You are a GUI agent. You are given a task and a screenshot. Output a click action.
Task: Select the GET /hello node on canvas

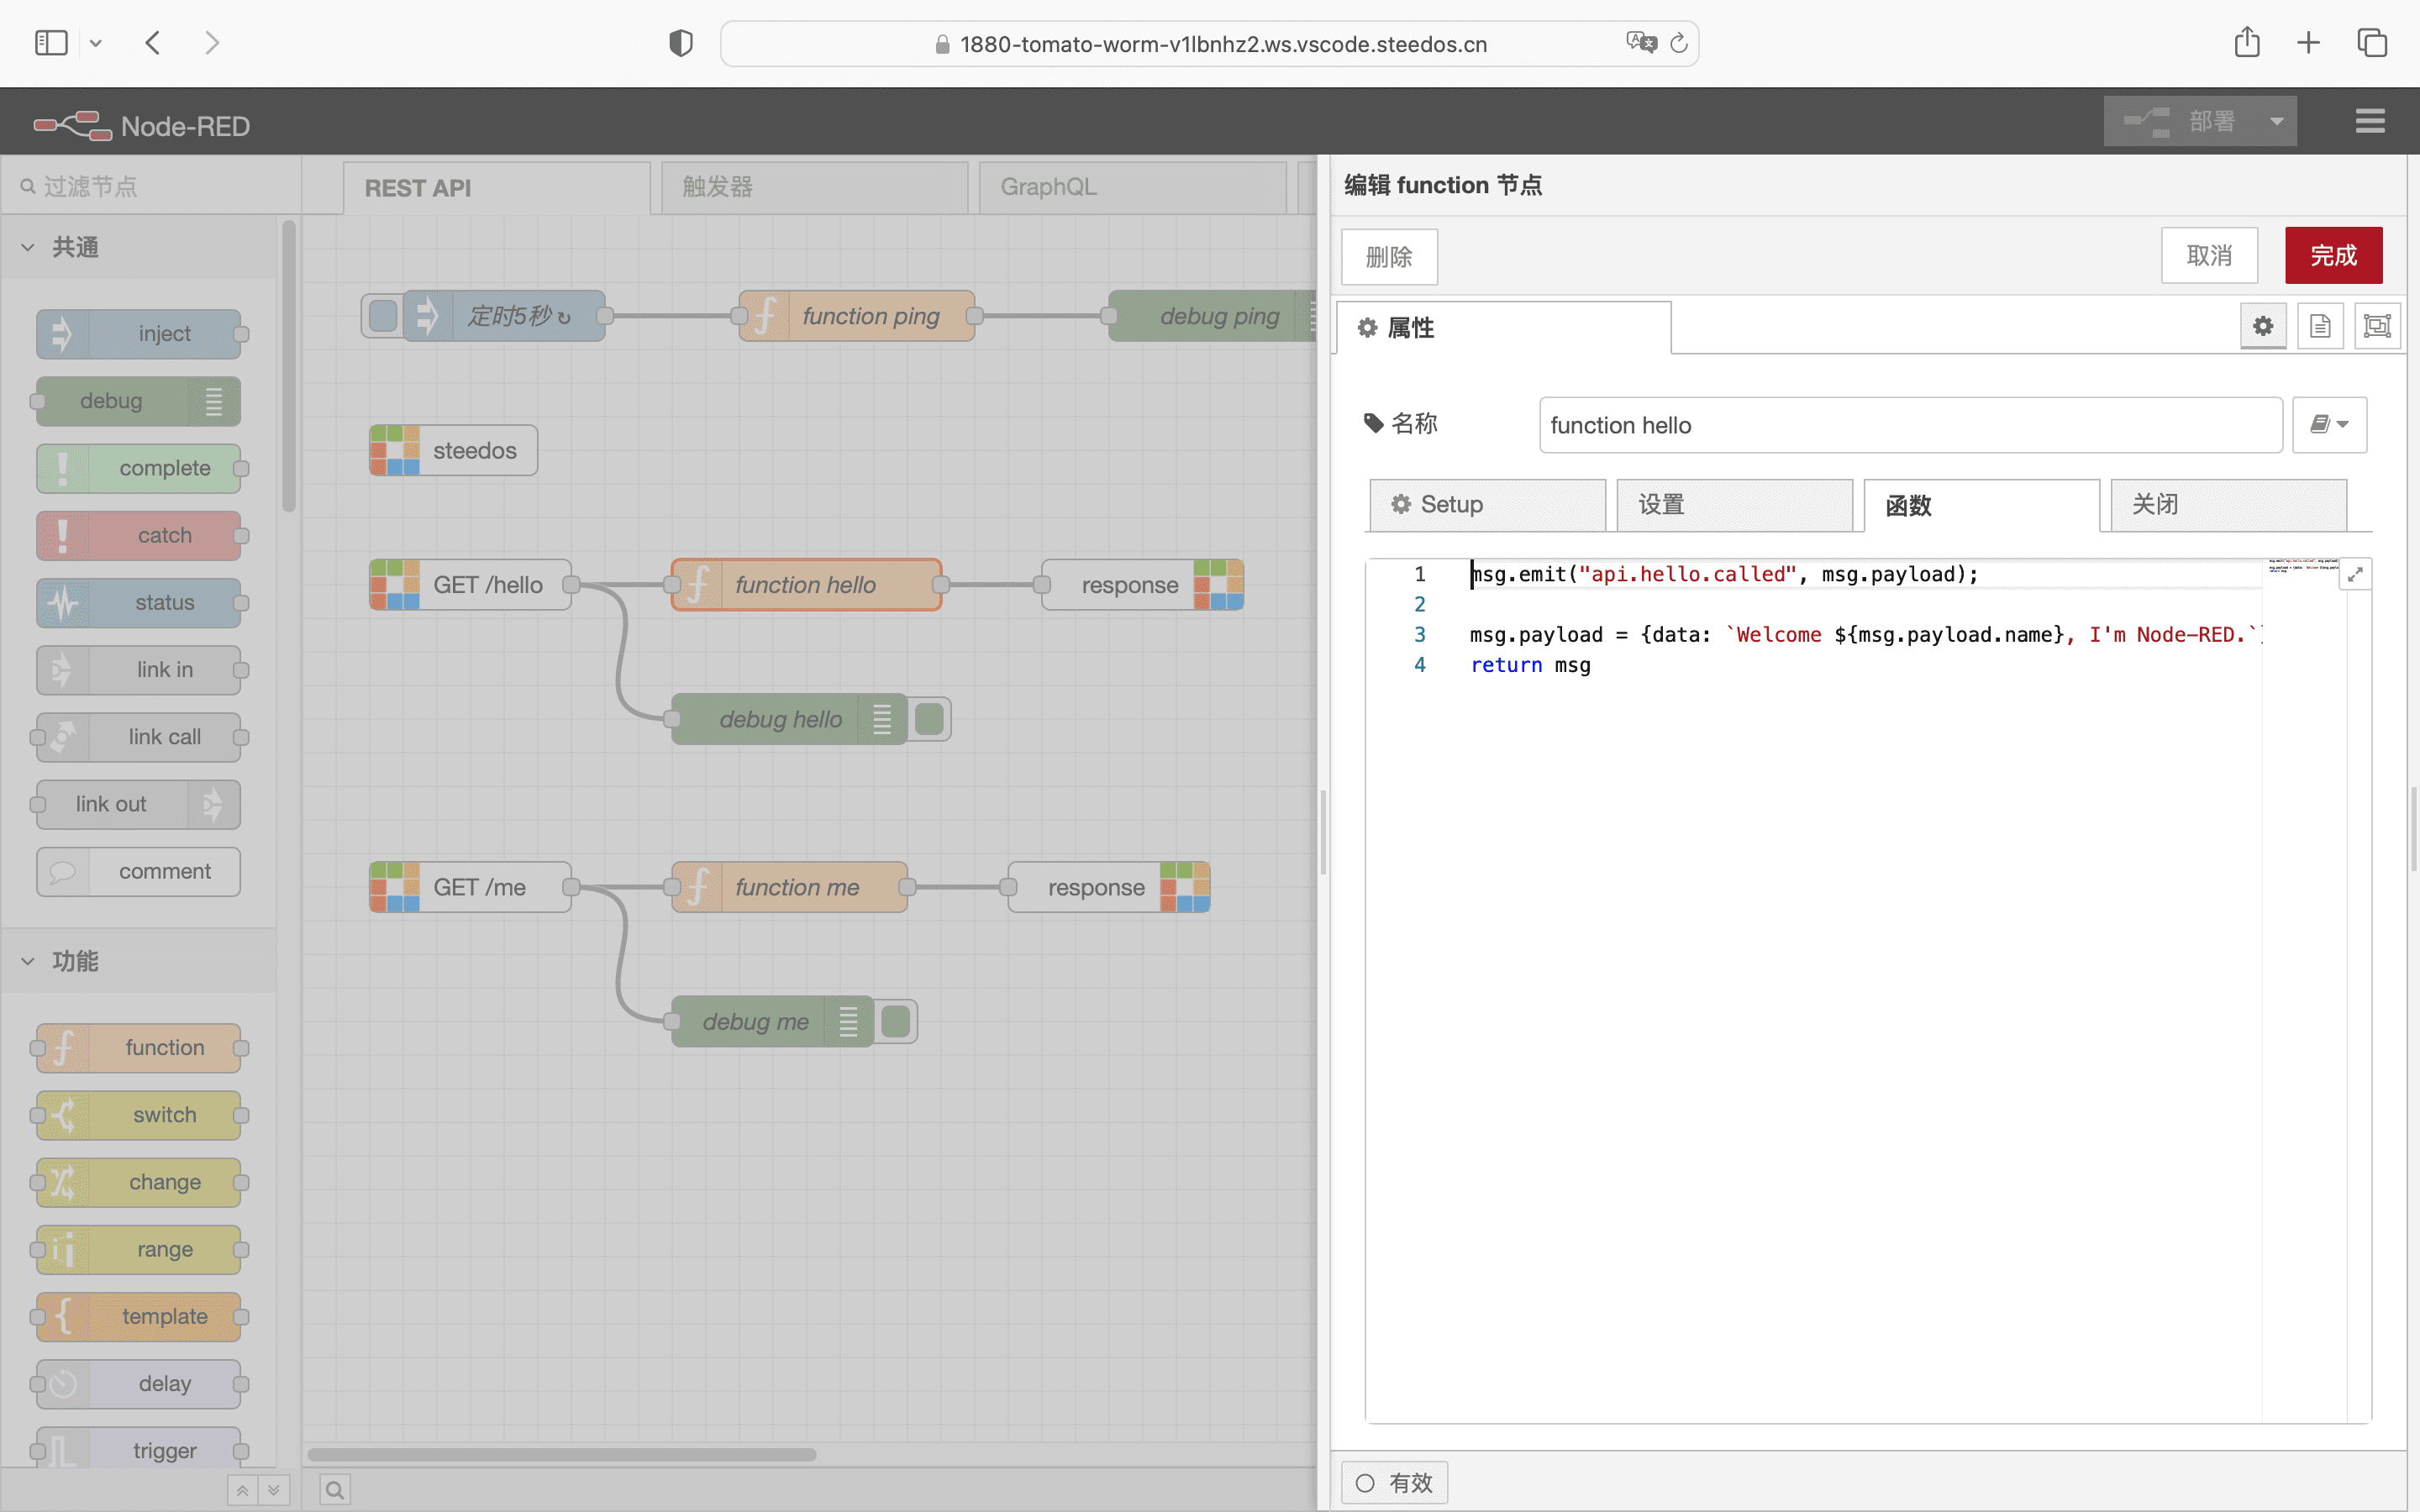470,585
